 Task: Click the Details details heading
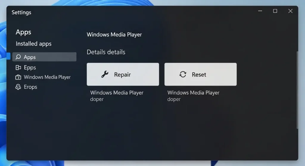pyautogui.click(x=106, y=52)
